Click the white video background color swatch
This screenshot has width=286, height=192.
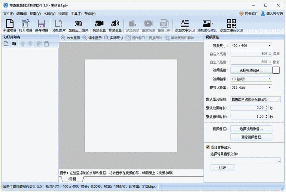pos(276,70)
